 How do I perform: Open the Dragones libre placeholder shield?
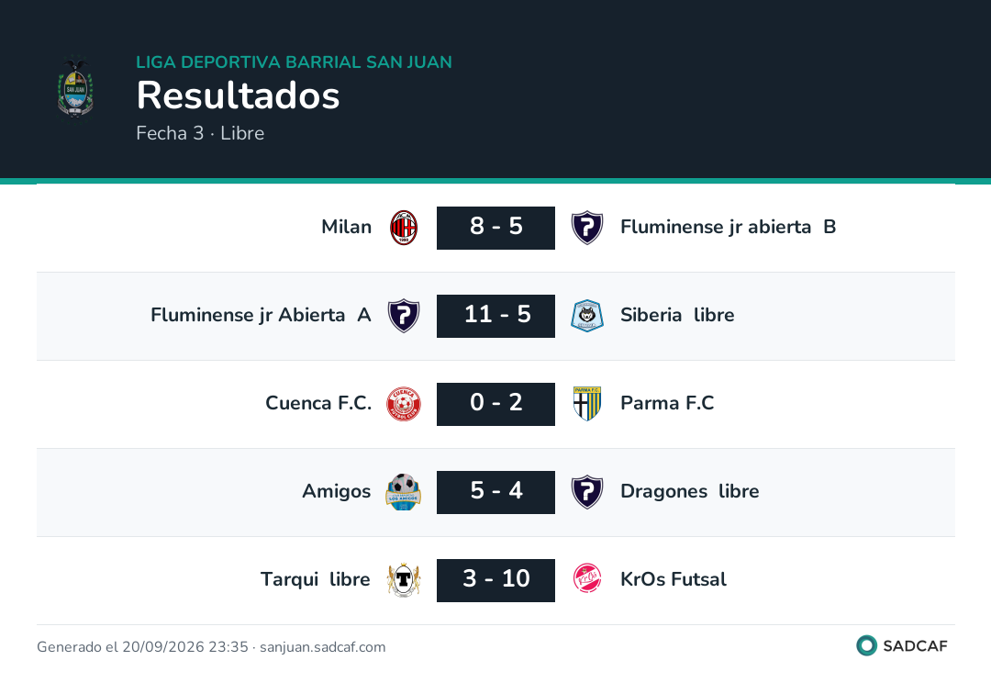[x=587, y=492]
